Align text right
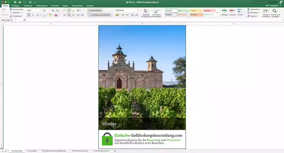Viewport: 284px width, 153px height. (73, 15)
